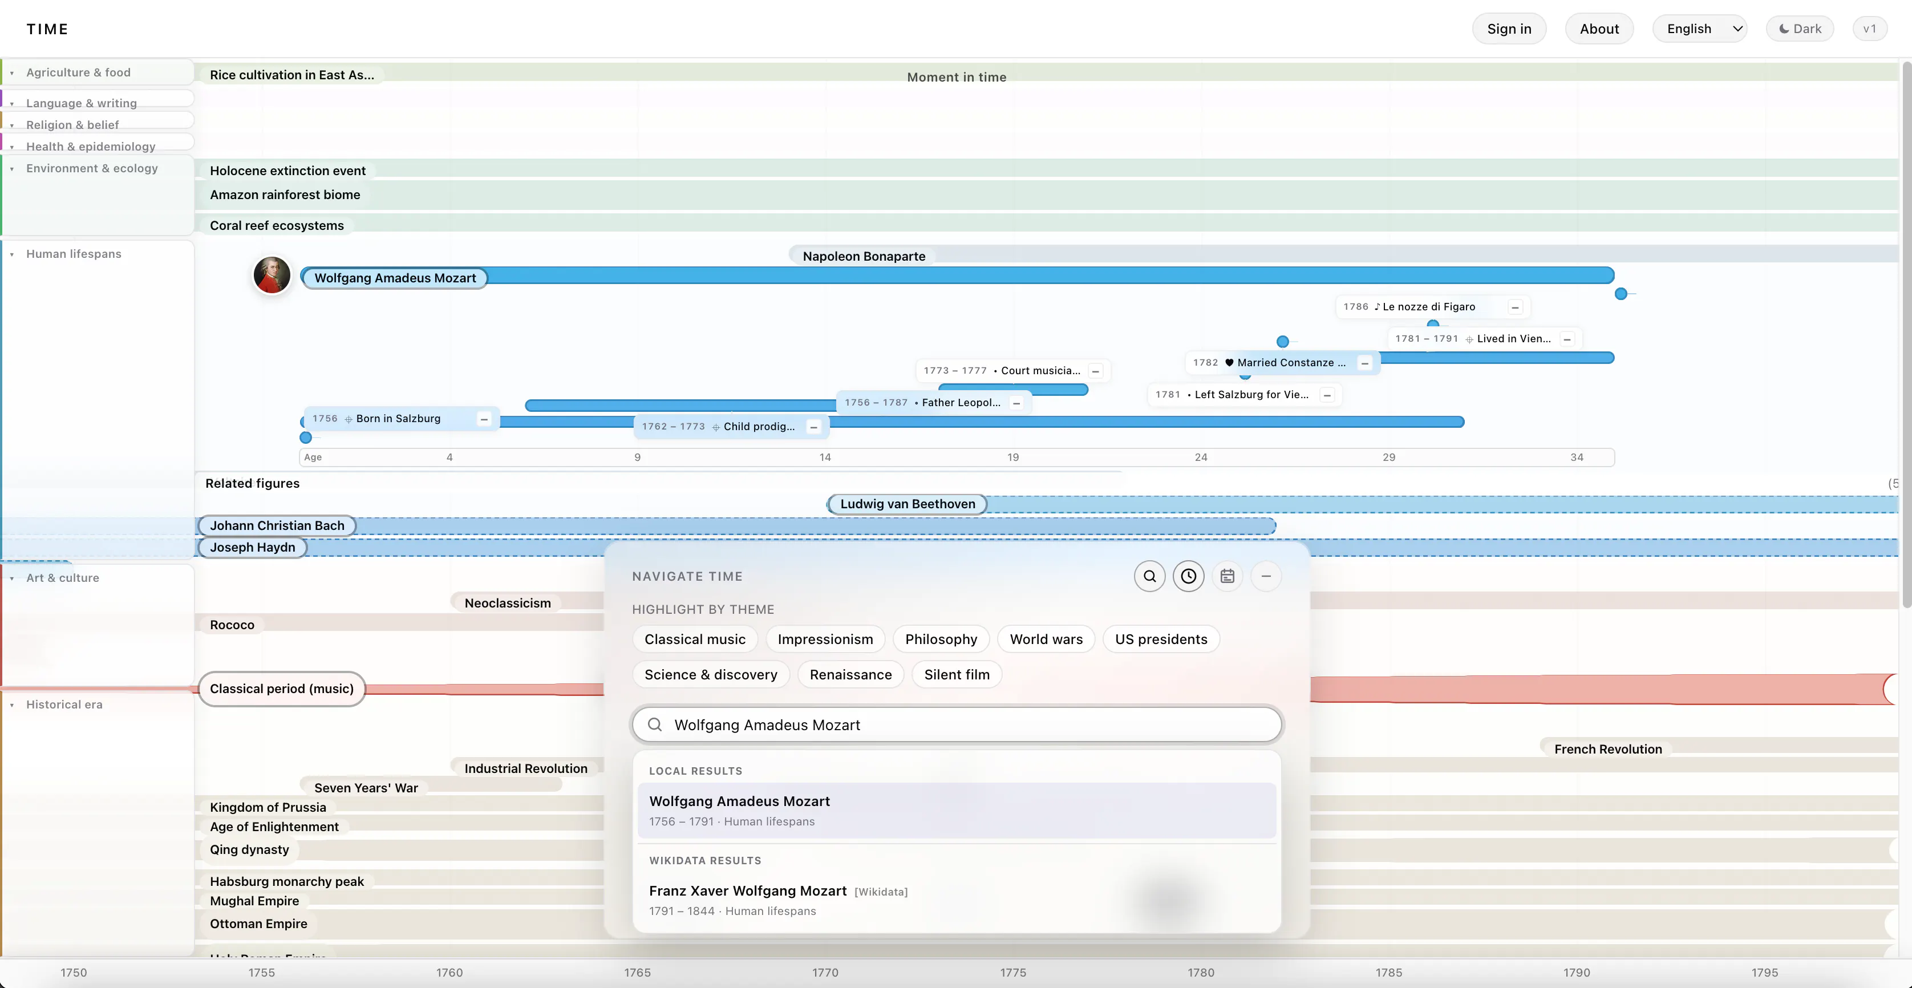
Task: Collapse the Left Salzburg for Vienna card
Action: pyautogui.click(x=1327, y=395)
